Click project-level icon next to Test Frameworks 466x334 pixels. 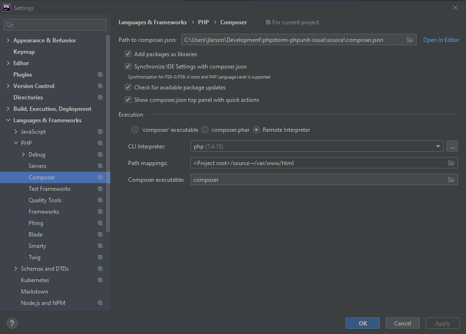tap(100, 189)
